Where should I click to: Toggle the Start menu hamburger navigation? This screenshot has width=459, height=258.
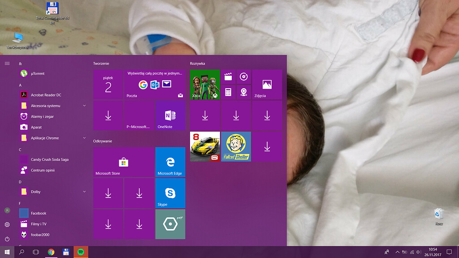coord(7,64)
